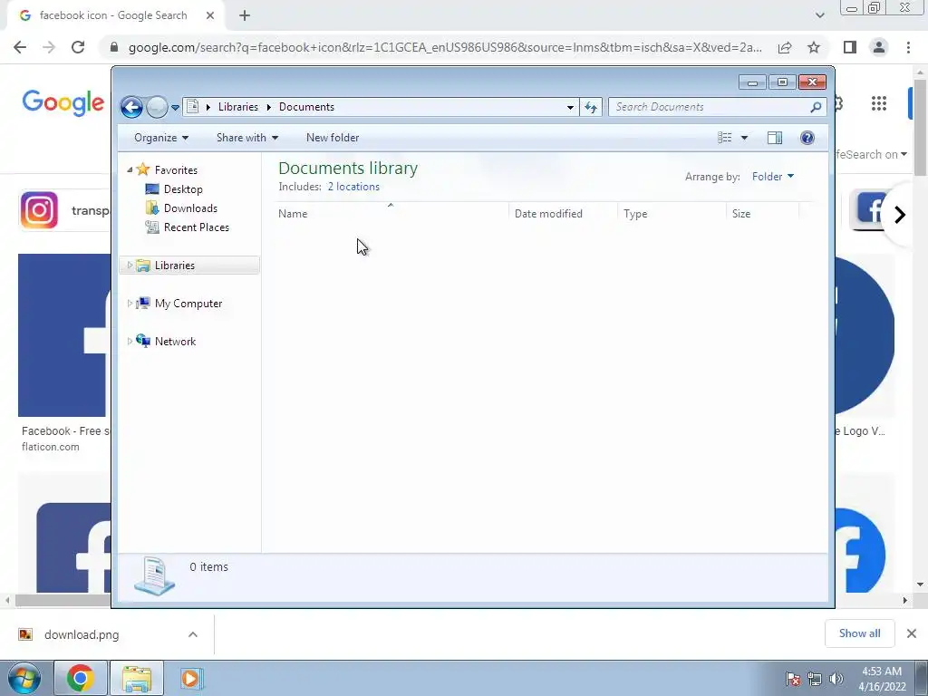Screen dimensions: 928x696
Task: Reload the Chrome page
Action: (78, 47)
